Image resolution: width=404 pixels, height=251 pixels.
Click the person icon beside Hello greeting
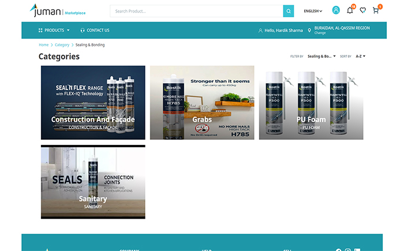(x=260, y=31)
